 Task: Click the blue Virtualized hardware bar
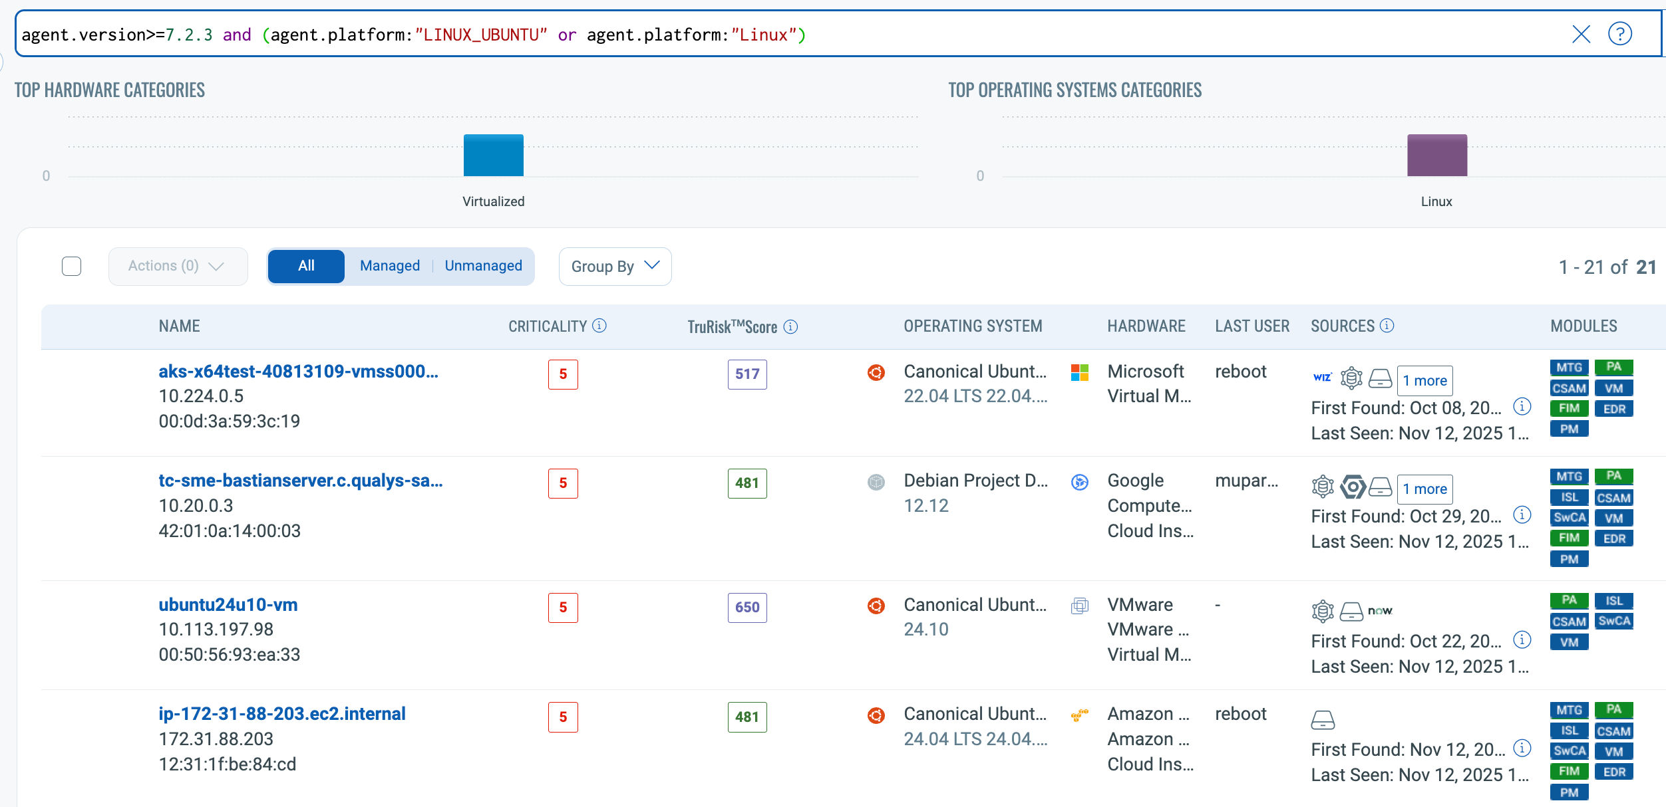click(493, 156)
